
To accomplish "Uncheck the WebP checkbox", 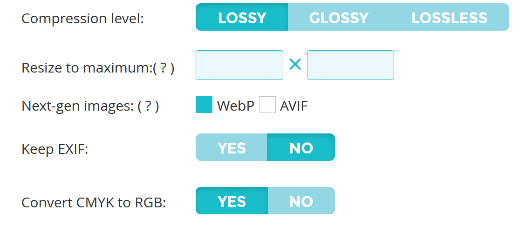I will (204, 105).
